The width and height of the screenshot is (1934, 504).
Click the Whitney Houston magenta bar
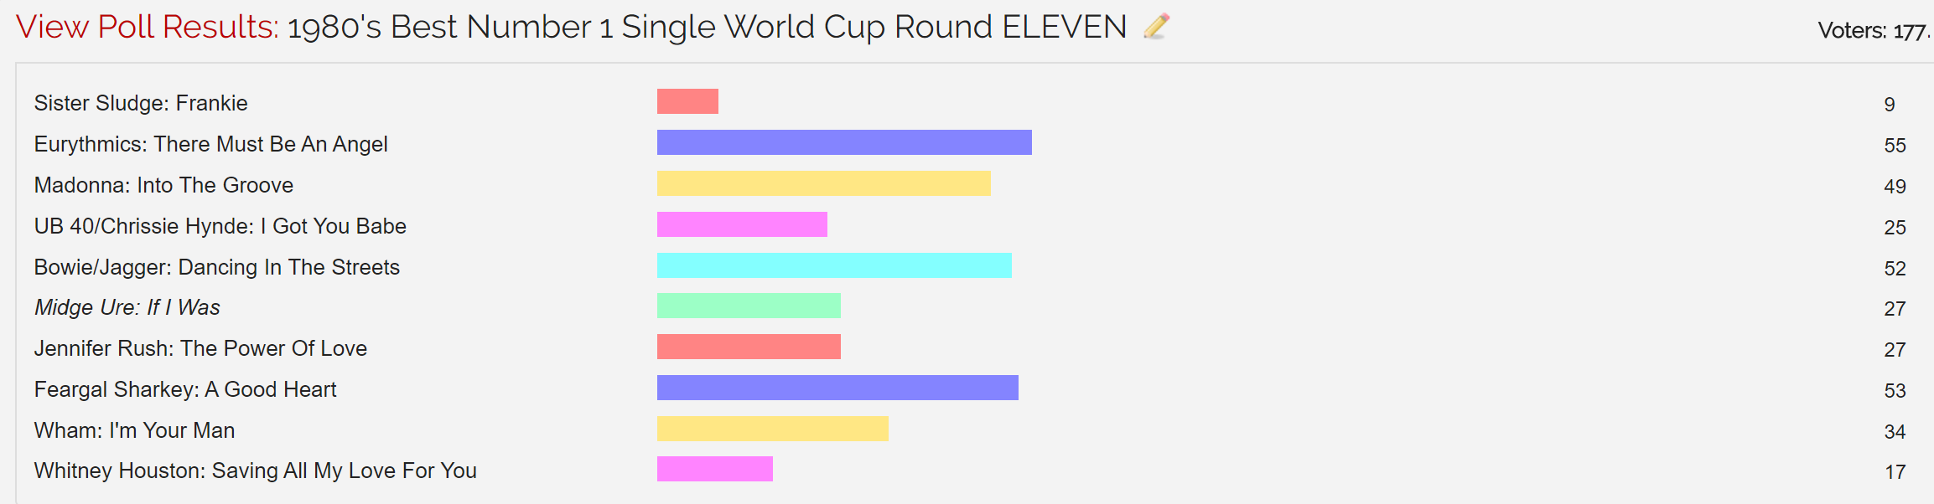tap(715, 469)
